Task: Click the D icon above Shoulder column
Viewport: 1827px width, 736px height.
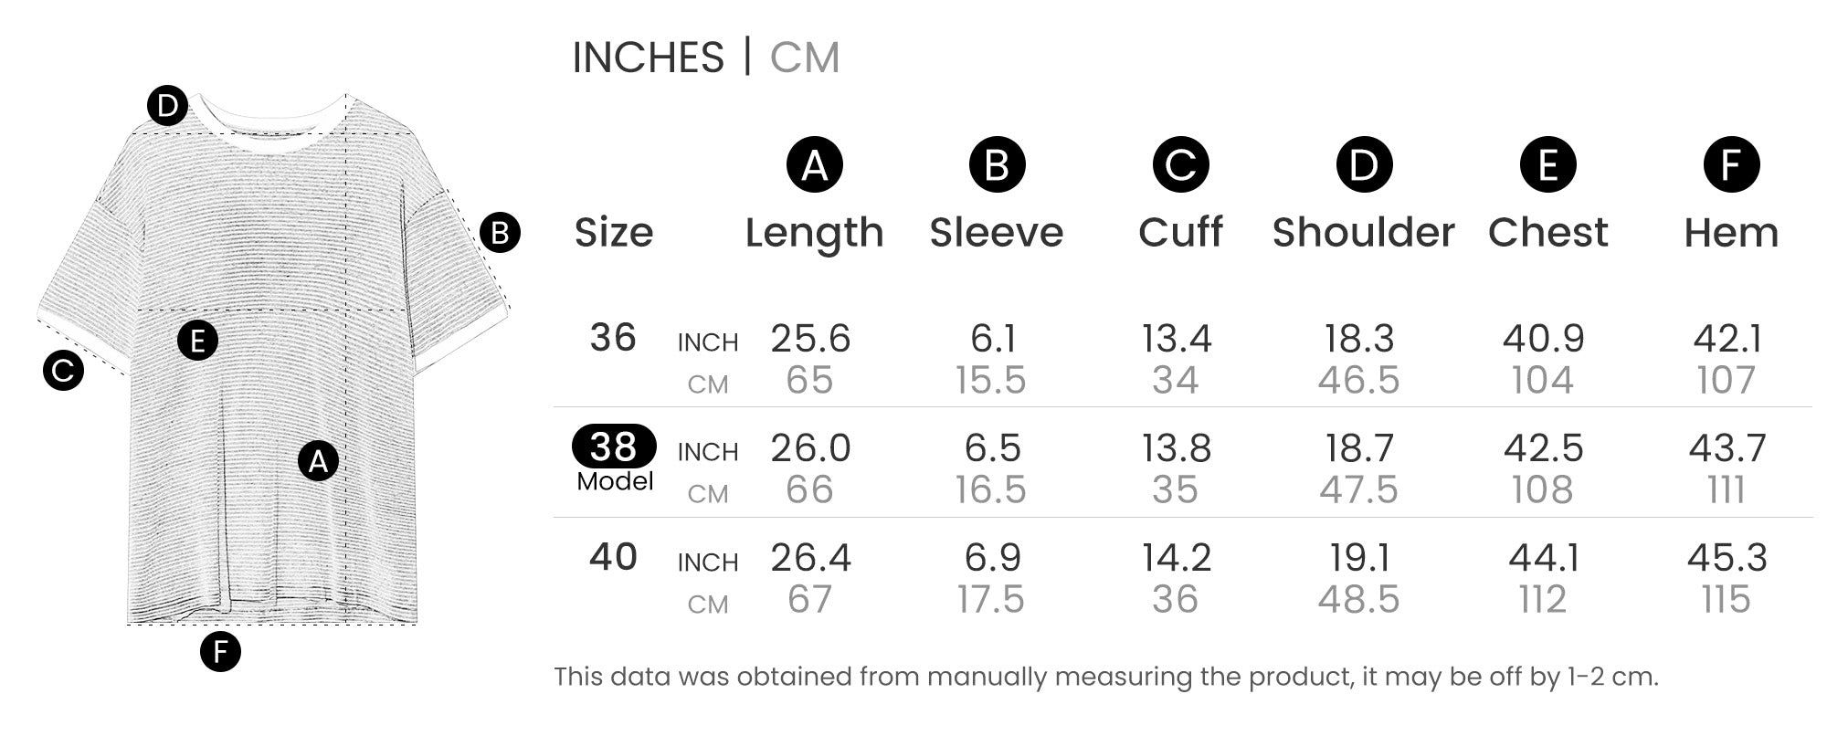Action: coord(1364,165)
